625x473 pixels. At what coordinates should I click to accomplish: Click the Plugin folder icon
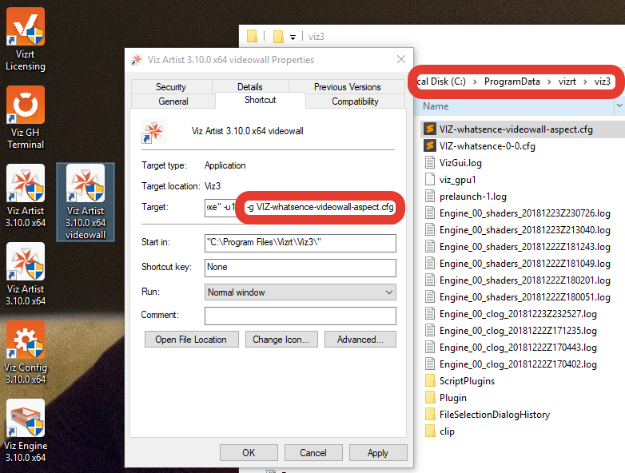pyautogui.click(x=430, y=397)
